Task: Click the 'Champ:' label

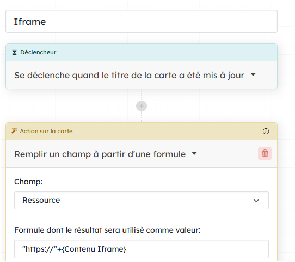Action: tap(28, 182)
